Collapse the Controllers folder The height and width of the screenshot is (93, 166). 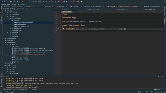10,19
